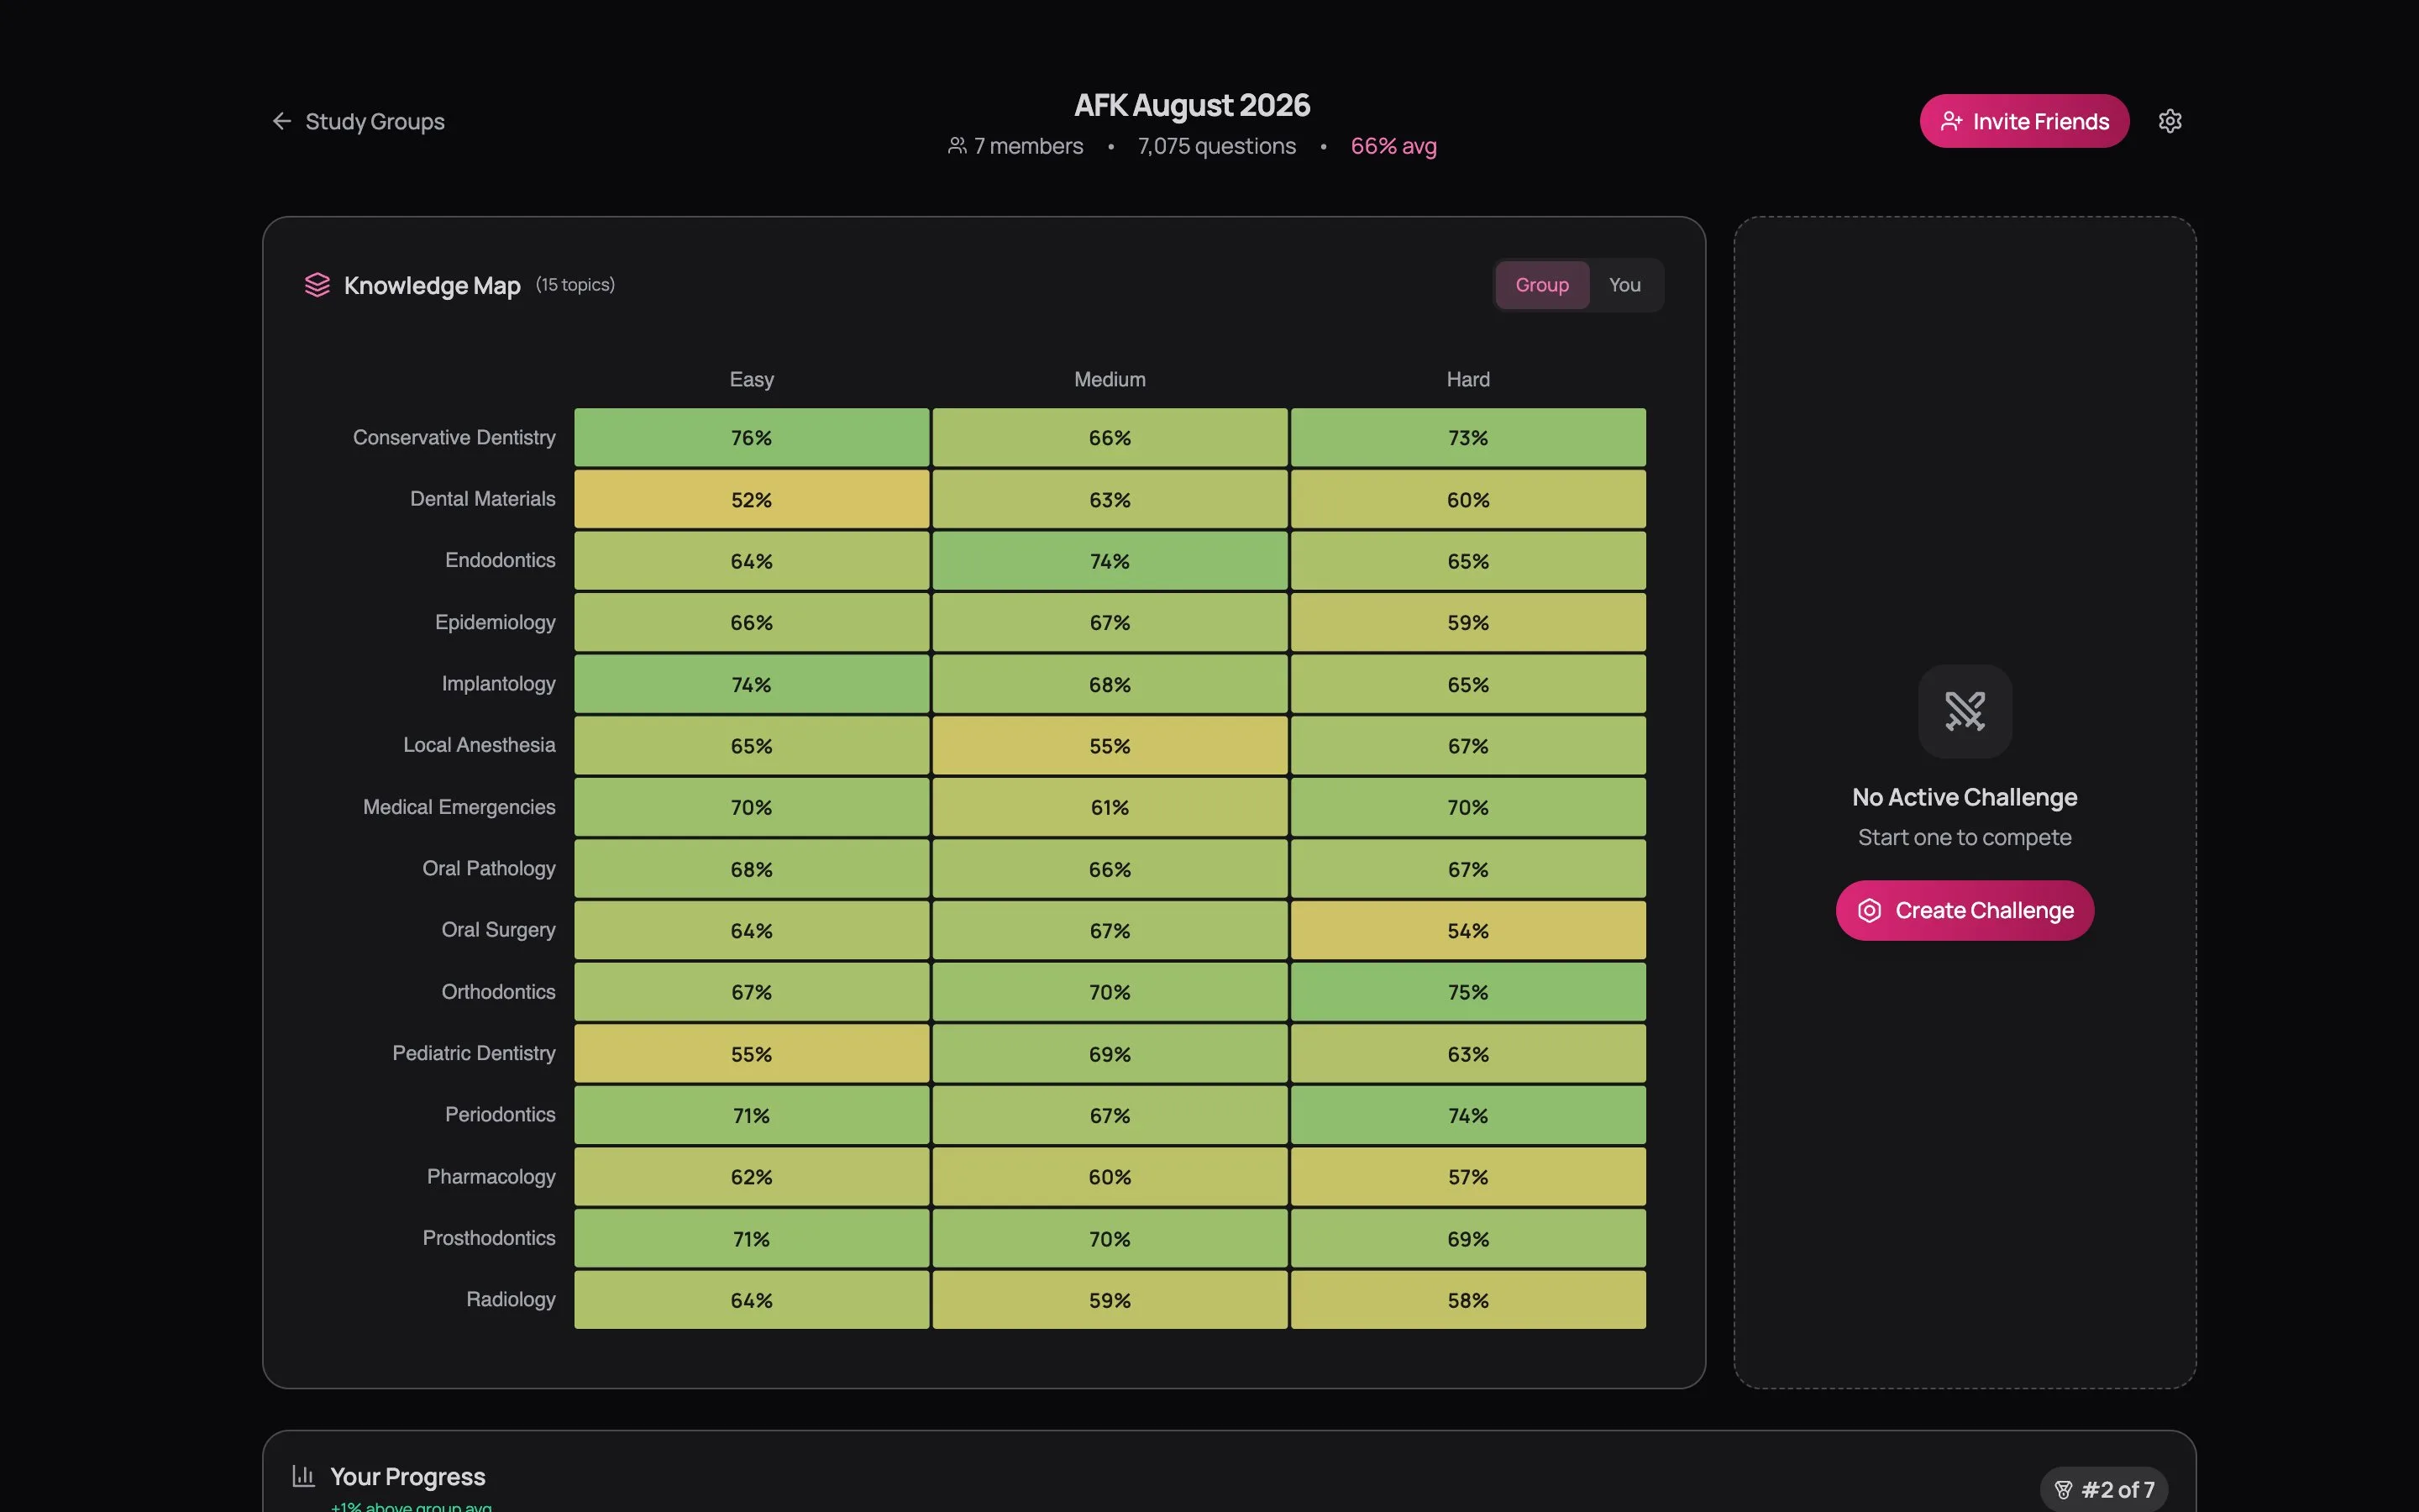Click the crossed swords challenge icon
This screenshot has height=1512, width=2419.
click(1963, 711)
